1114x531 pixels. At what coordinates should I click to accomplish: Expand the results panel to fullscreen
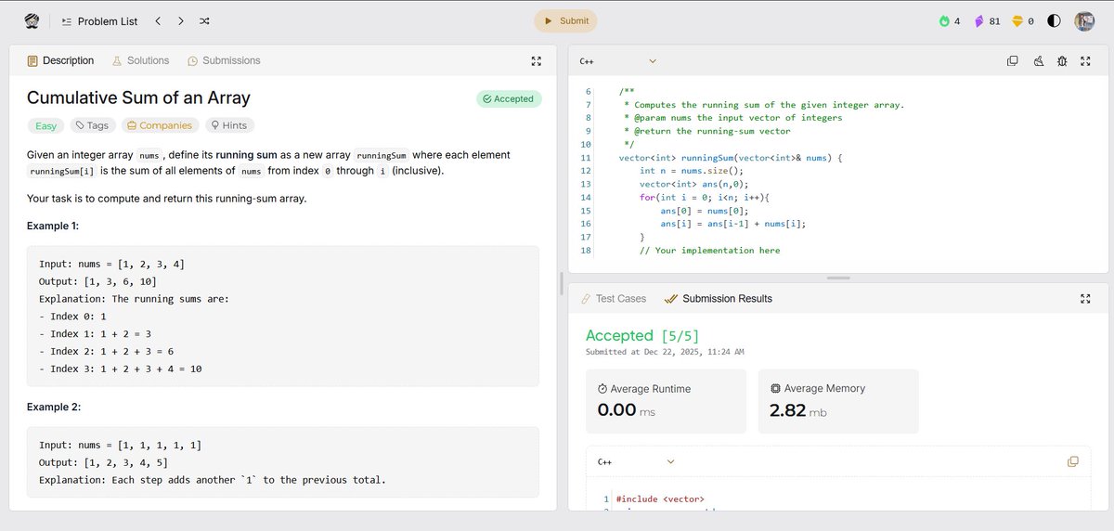1086,299
